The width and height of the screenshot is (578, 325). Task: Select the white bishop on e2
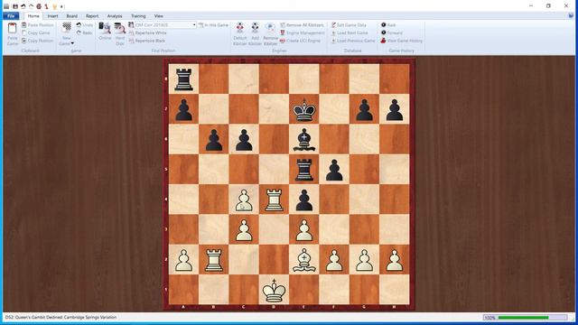point(304,260)
